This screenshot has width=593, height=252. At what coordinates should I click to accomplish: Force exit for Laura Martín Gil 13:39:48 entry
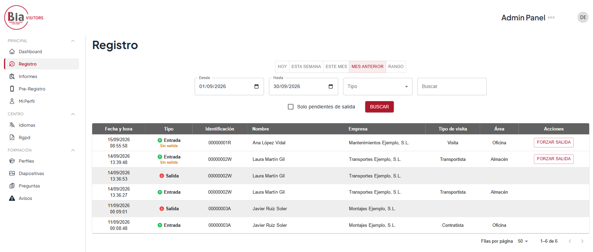[x=554, y=159]
